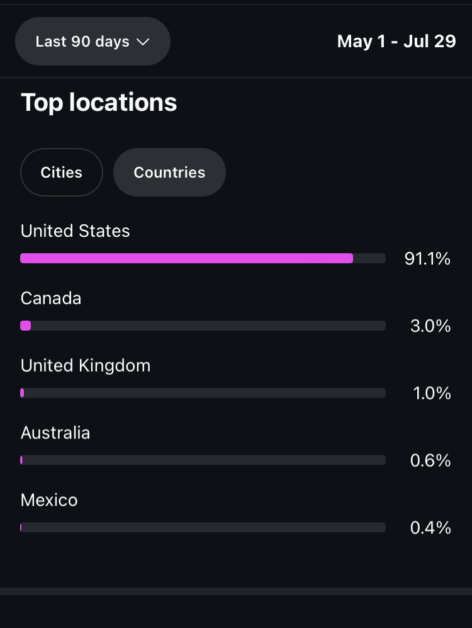Click the United States progress bar
The height and width of the screenshot is (628, 472).
click(x=203, y=258)
